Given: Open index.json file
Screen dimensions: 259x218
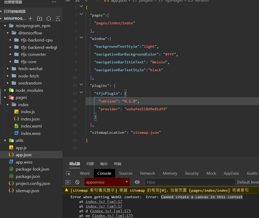Looking at the screenshot, I should coord(30,119).
